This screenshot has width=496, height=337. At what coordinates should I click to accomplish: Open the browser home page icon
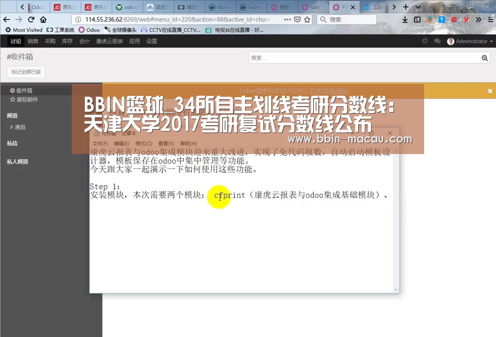coord(43,20)
